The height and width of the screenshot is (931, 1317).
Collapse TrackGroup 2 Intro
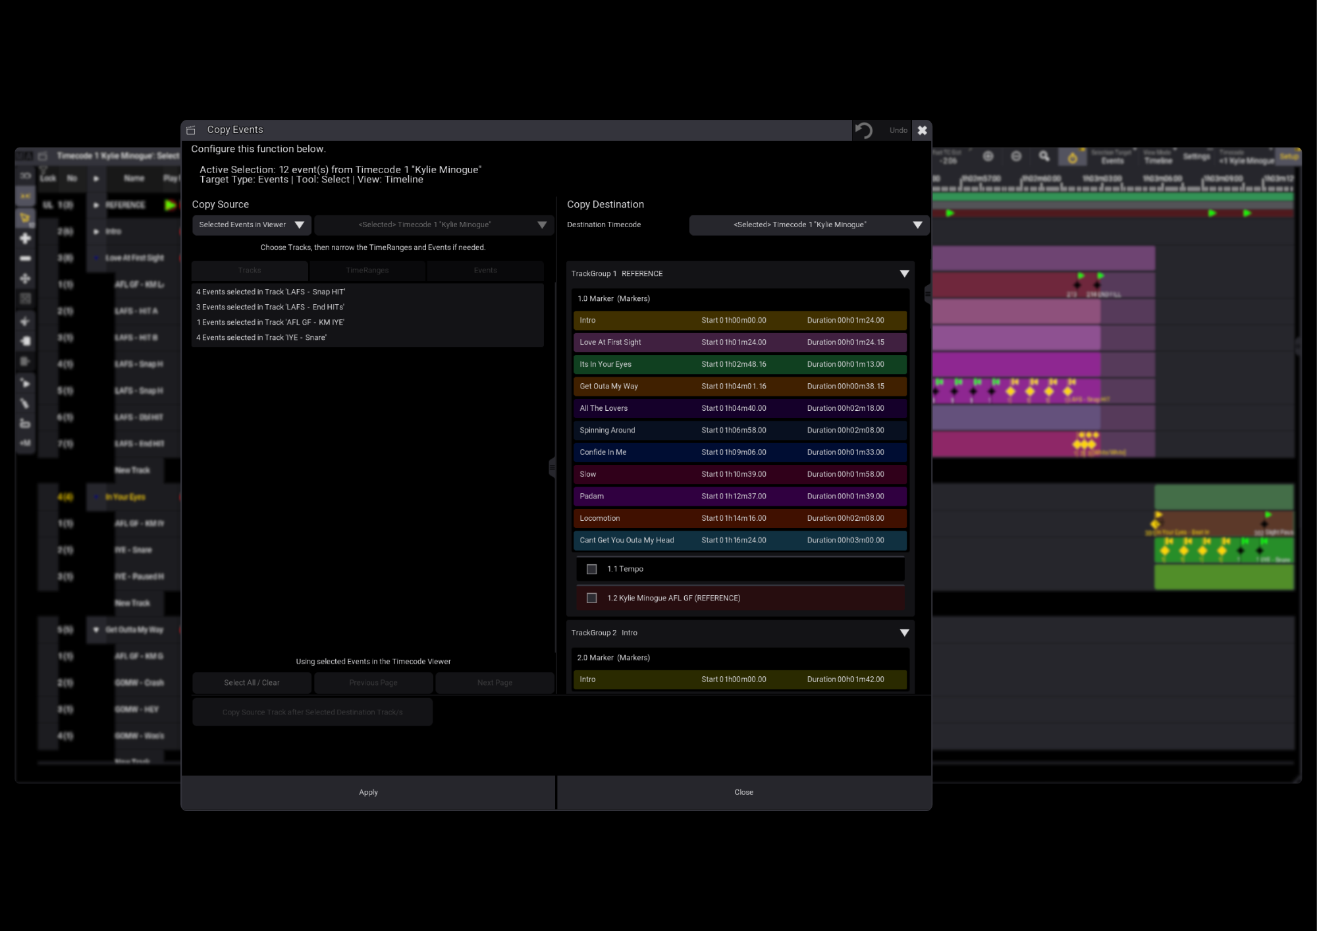point(904,633)
